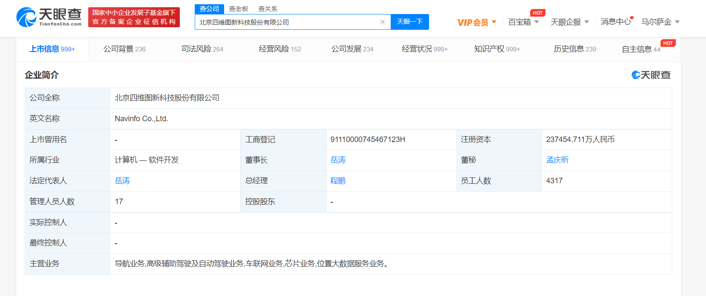706x296 pixels.
Task: Show the 知识产权 tab
Action: (497, 49)
